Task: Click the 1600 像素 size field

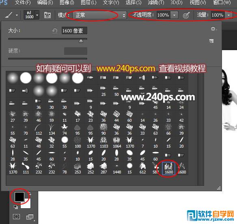Action: click(74, 31)
